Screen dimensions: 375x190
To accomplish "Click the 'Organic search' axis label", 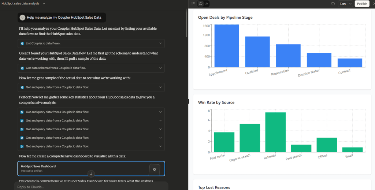I will (x=240, y=158).
